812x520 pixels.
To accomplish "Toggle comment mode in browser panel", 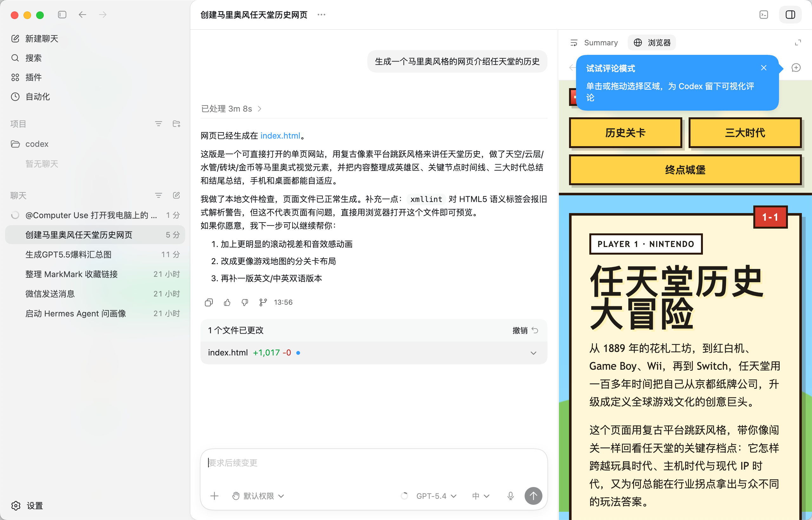I will [796, 68].
